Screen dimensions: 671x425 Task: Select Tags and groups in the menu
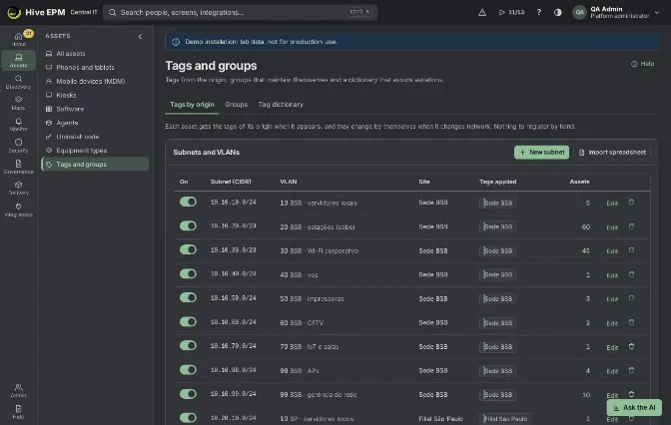click(95, 165)
